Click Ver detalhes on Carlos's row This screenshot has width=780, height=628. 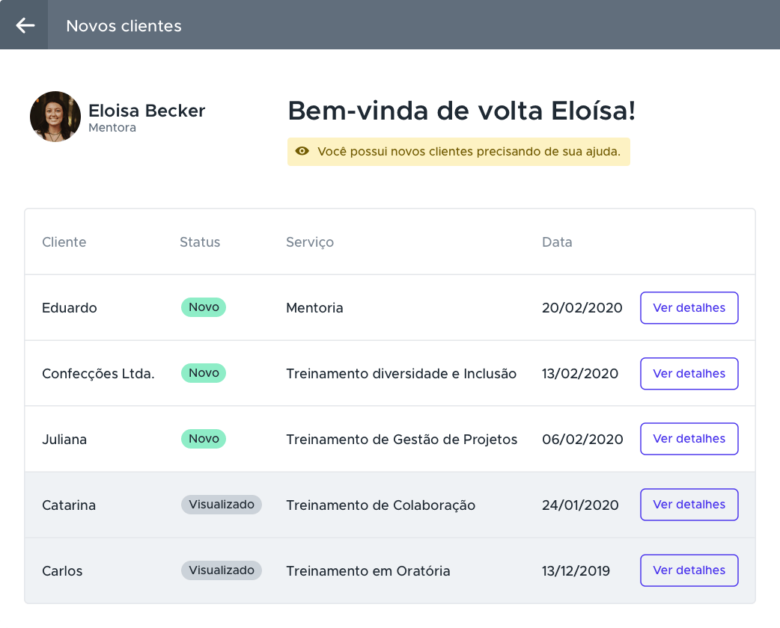tap(689, 570)
